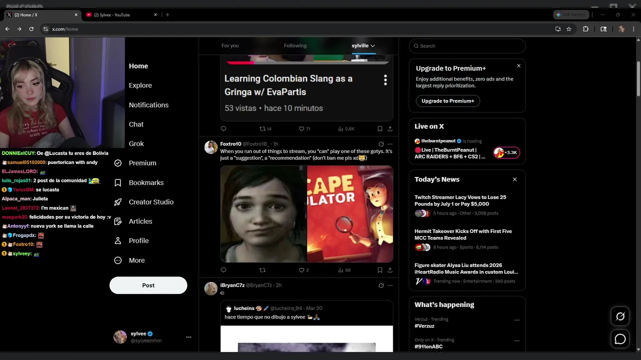The image size is (641, 360).
Task: Open account menu dots beside sylvee
Action: click(188, 337)
